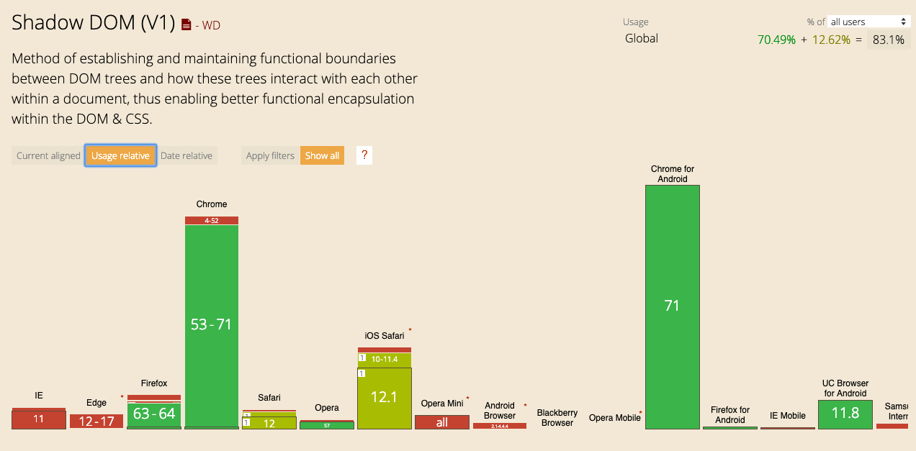Click the iOS Safari browser heading
916x451 pixels.
[385, 335]
